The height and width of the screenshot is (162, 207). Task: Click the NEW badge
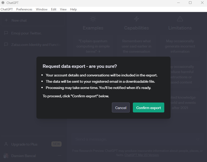[x=56, y=144]
